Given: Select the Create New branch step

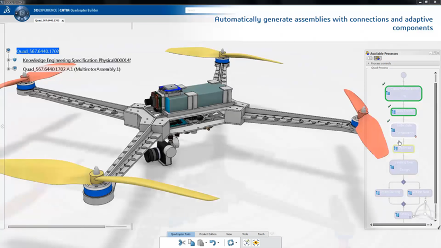Looking at the screenshot, I should [x=420, y=193].
